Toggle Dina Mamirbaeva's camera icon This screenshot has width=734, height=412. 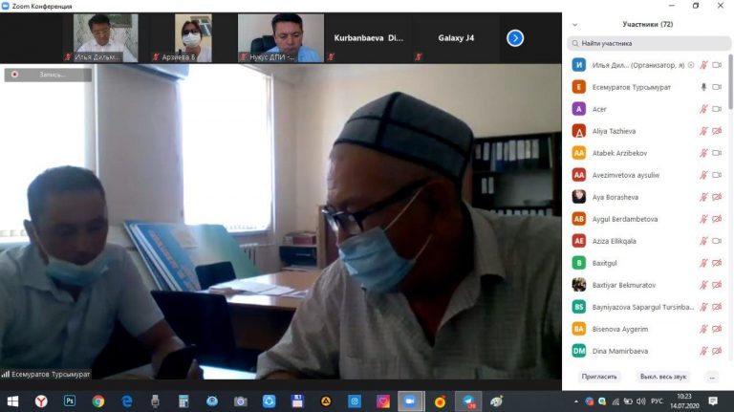(x=717, y=351)
